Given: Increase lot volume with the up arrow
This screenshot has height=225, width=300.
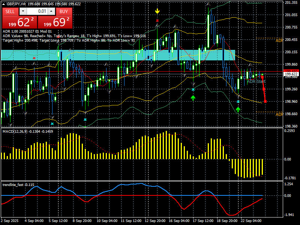Looking at the screenshot, I should (x=51, y=12).
